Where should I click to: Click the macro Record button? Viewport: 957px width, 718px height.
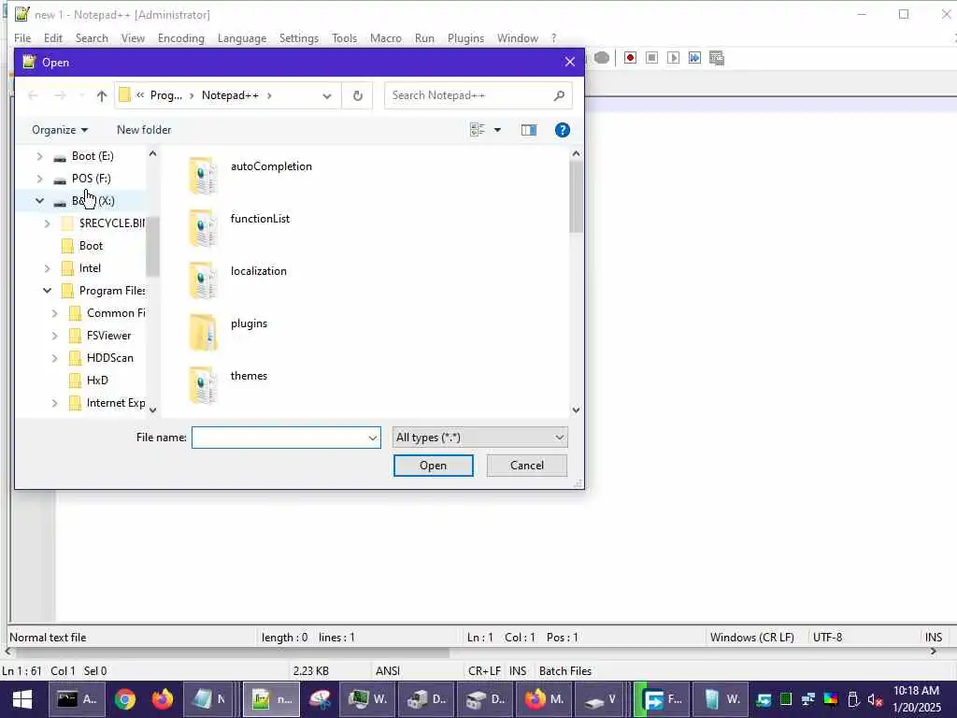(x=630, y=58)
